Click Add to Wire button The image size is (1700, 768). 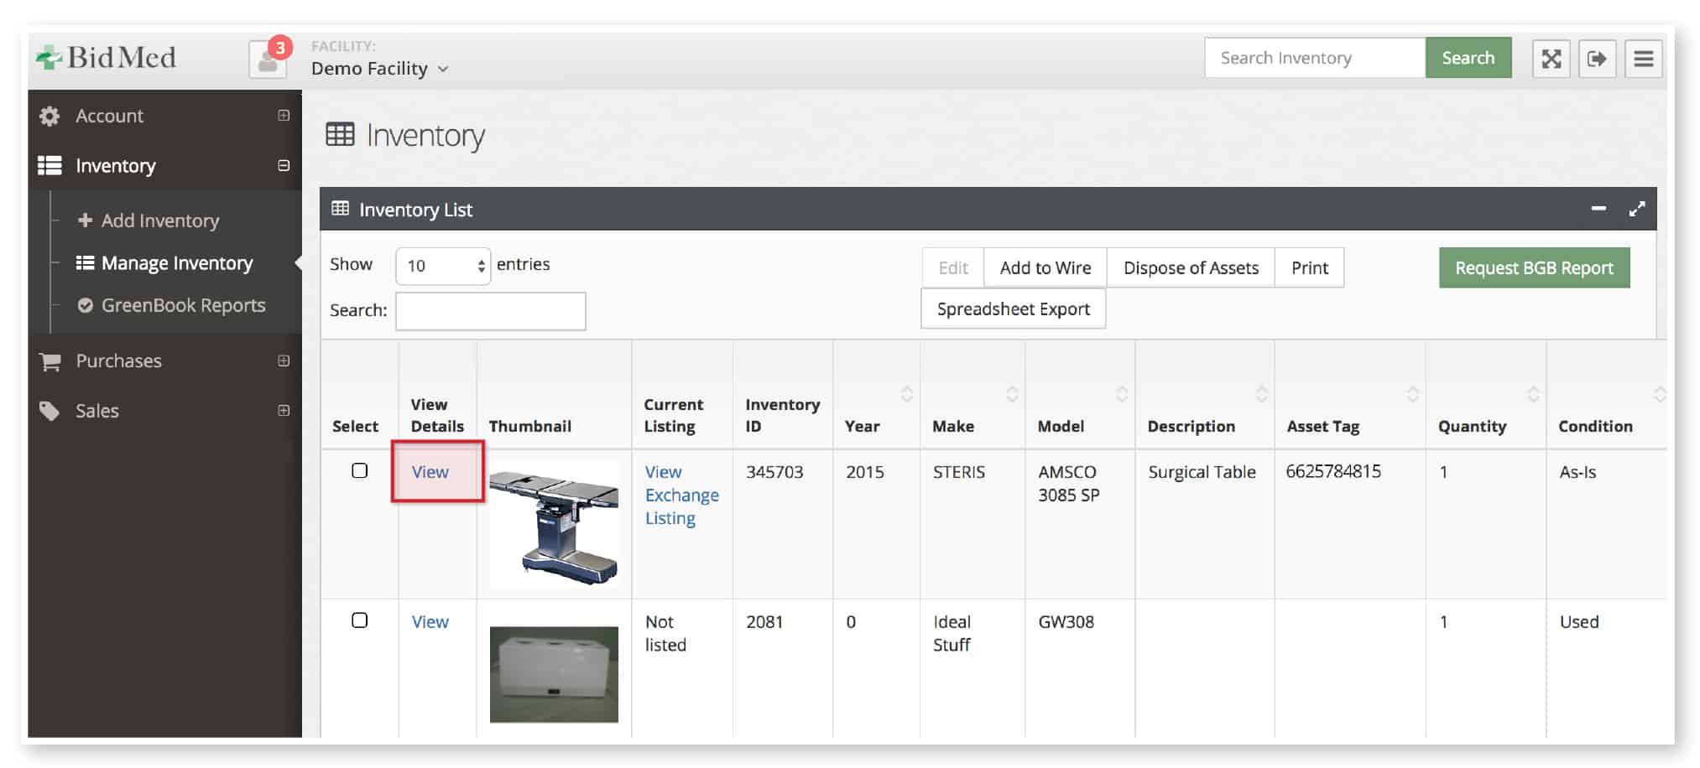coord(1046,267)
